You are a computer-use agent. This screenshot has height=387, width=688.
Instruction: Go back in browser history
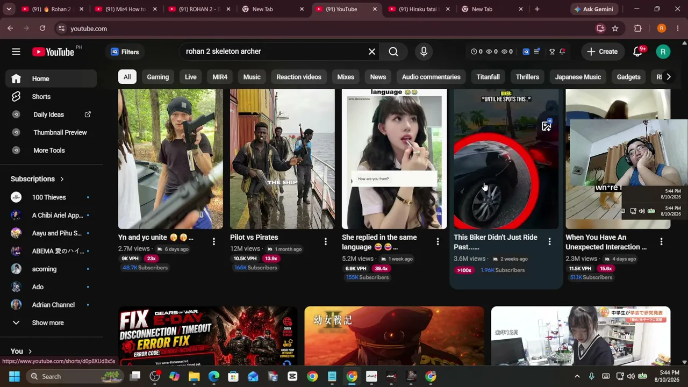[x=10, y=28]
